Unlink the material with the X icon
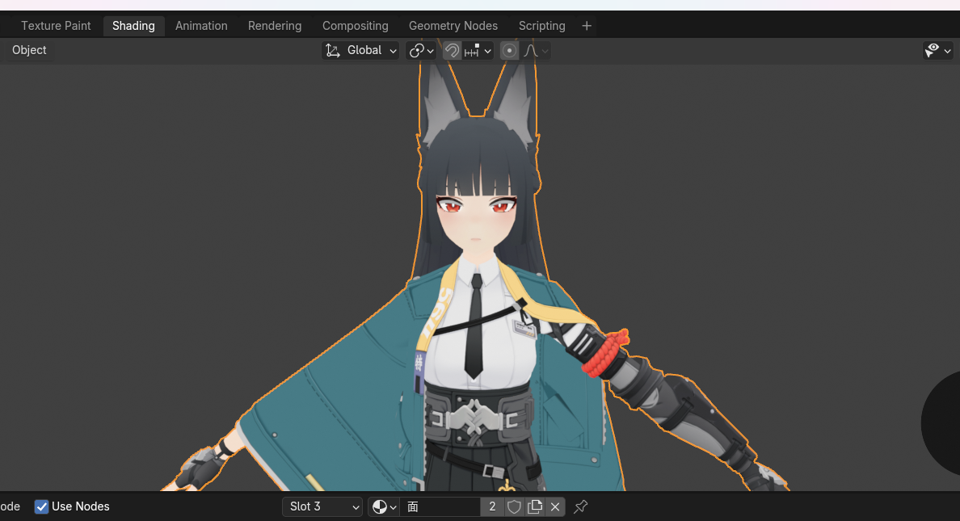 pyautogui.click(x=555, y=507)
